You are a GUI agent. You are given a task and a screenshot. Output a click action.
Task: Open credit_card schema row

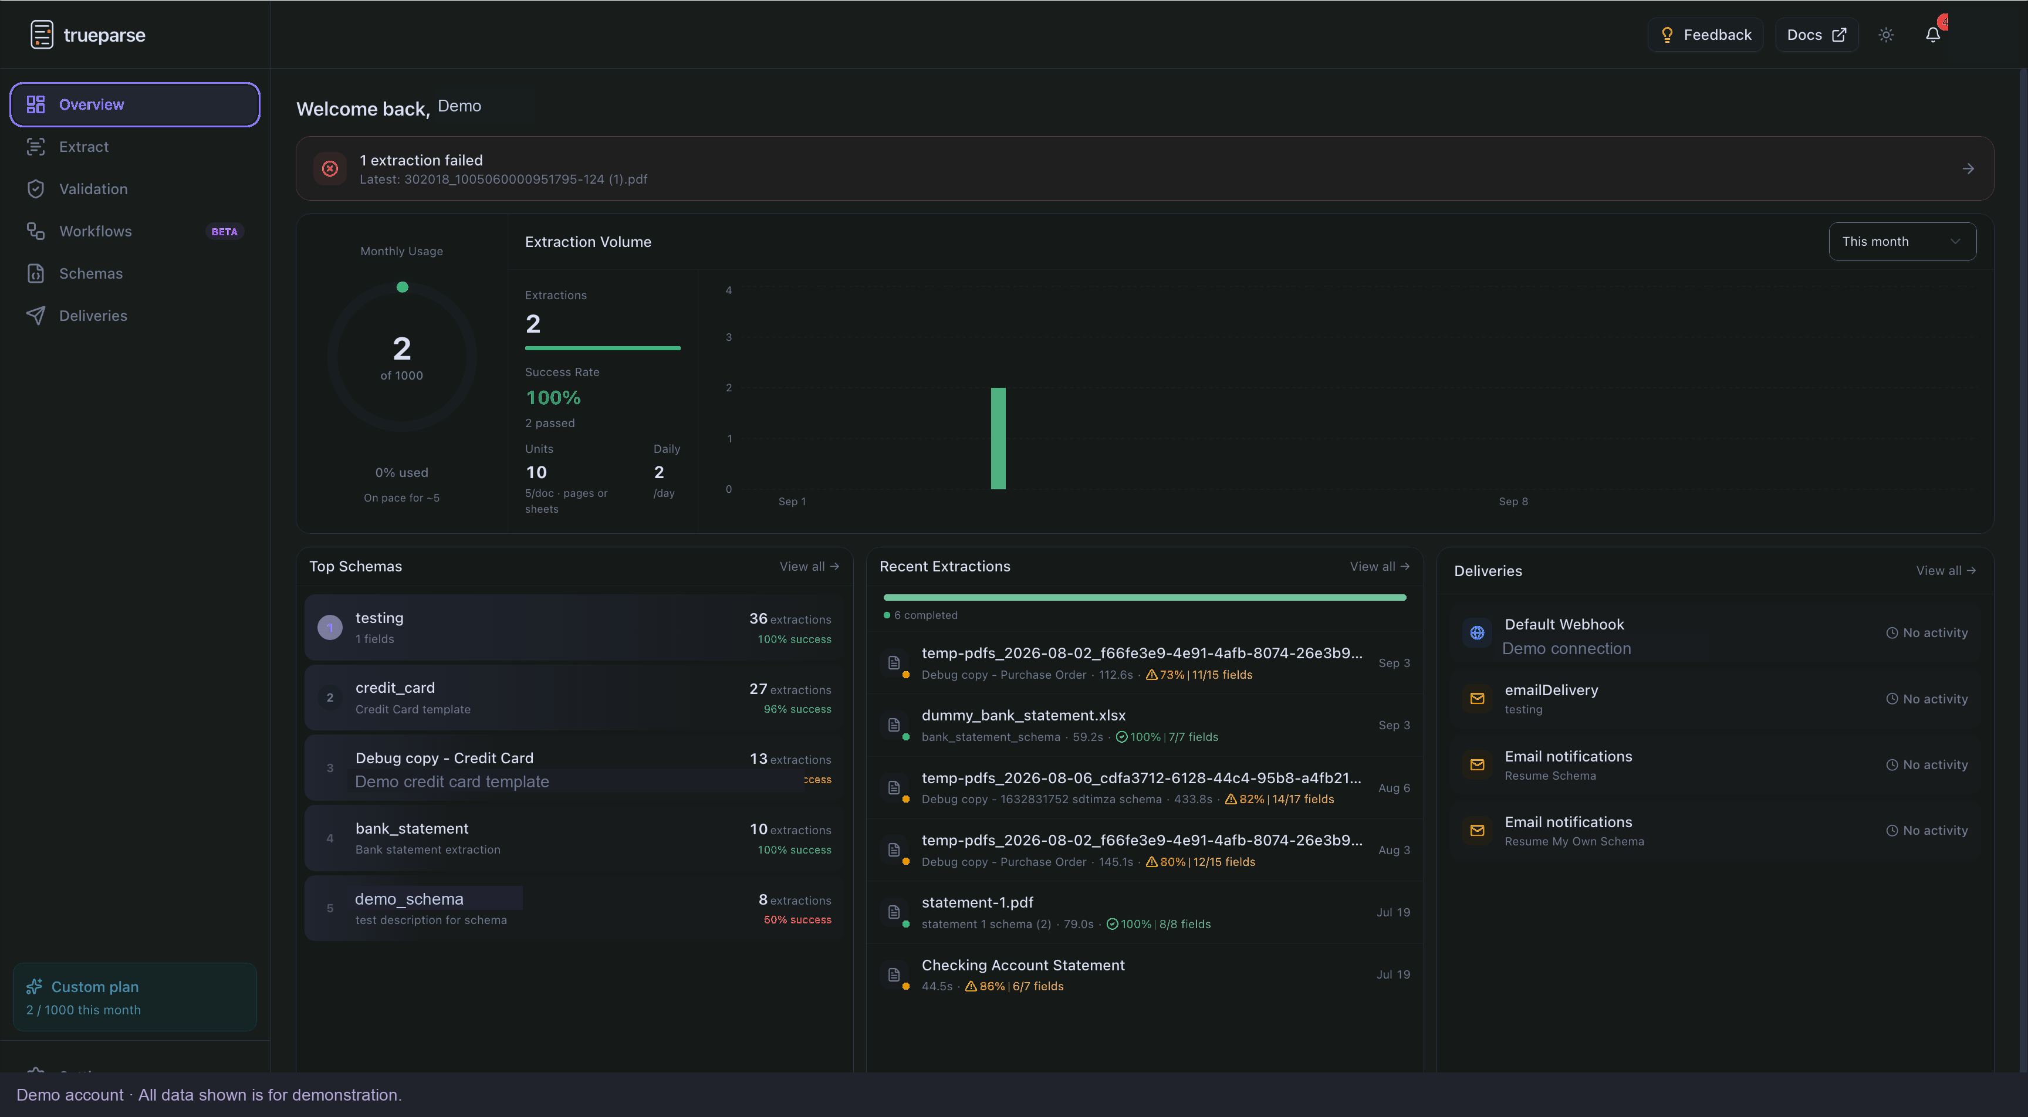(574, 698)
